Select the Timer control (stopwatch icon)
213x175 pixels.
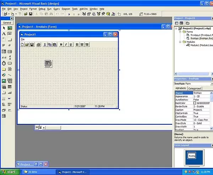tap(4, 63)
